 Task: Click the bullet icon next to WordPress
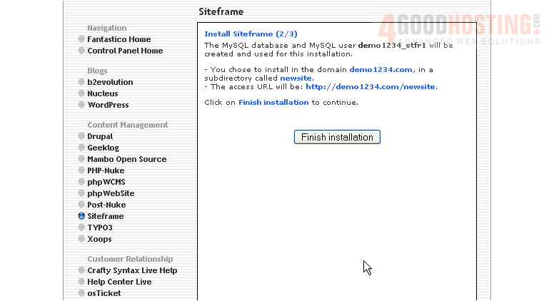click(x=81, y=105)
